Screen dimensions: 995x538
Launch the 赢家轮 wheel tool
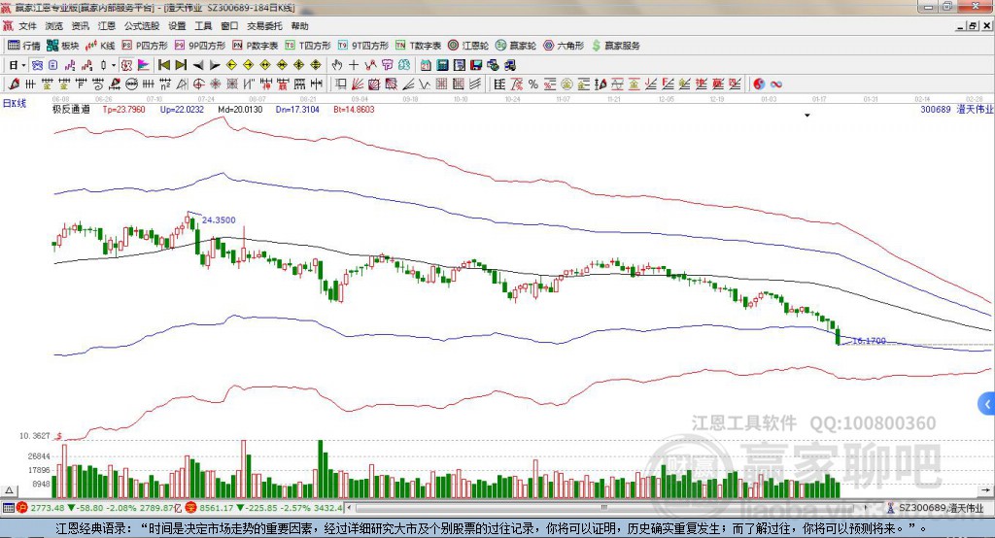click(x=516, y=45)
